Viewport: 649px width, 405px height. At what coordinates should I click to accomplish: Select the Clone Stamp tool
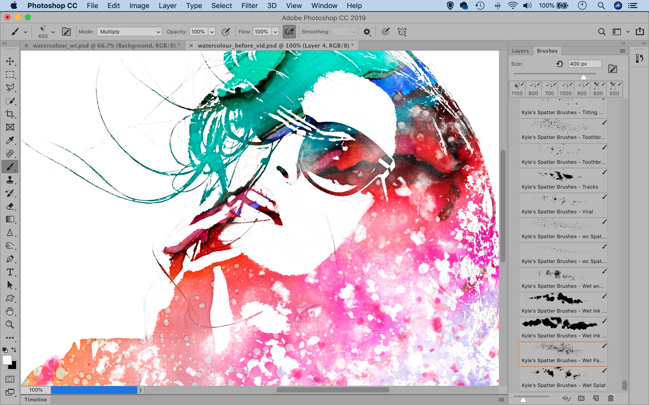[x=10, y=180]
